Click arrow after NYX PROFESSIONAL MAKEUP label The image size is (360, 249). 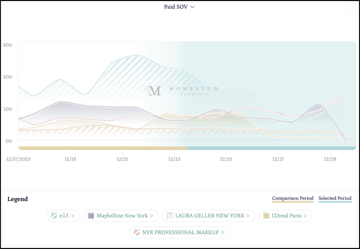tap(223, 232)
